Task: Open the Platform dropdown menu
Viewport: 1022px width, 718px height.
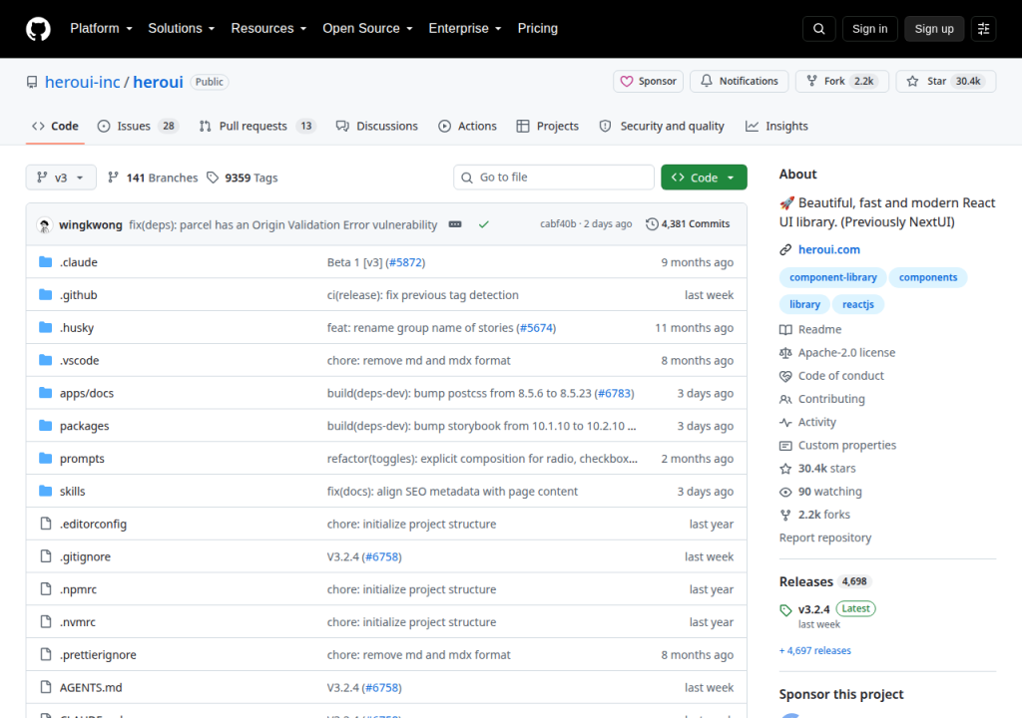Action: 101,29
